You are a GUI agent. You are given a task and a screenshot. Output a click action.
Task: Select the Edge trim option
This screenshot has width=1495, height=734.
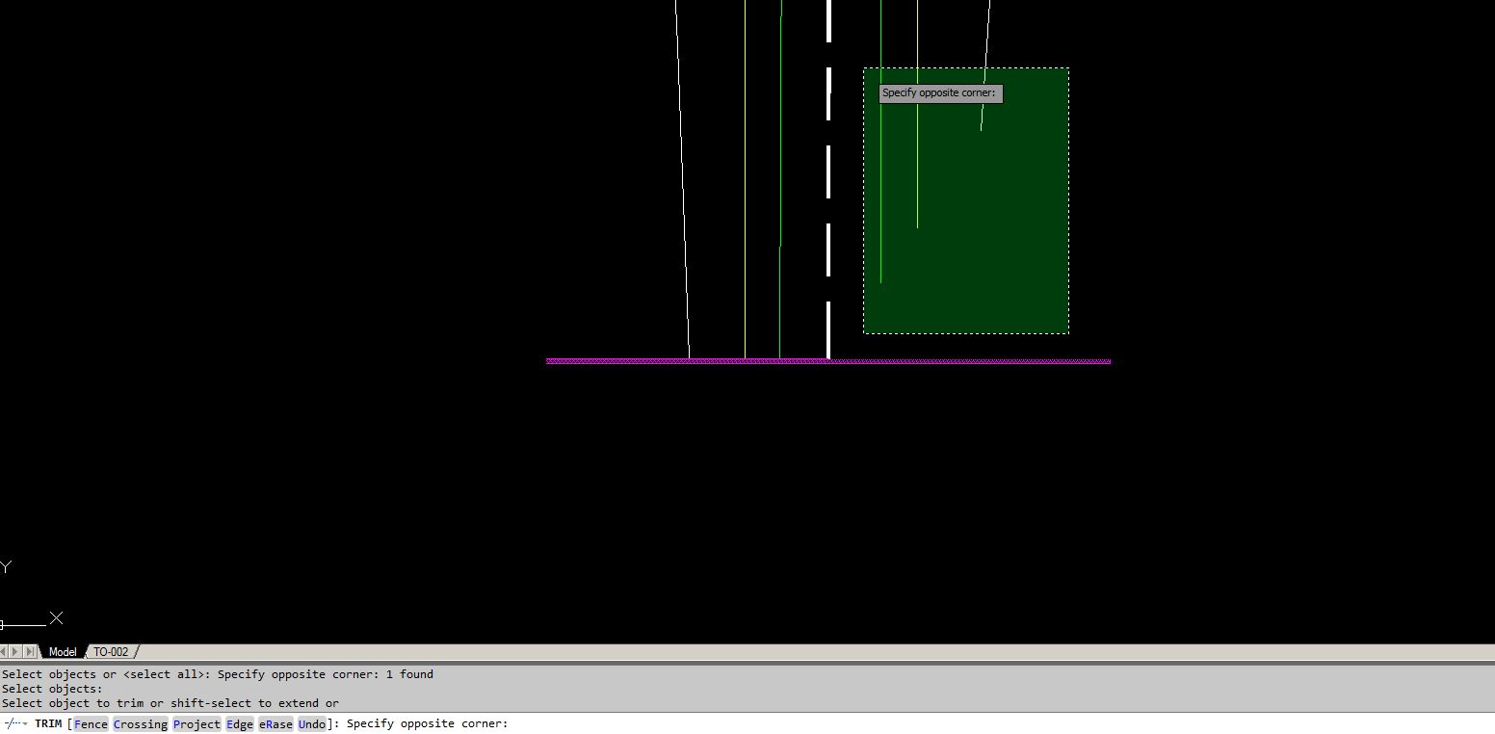pyautogui.click(x=240, y=724)
